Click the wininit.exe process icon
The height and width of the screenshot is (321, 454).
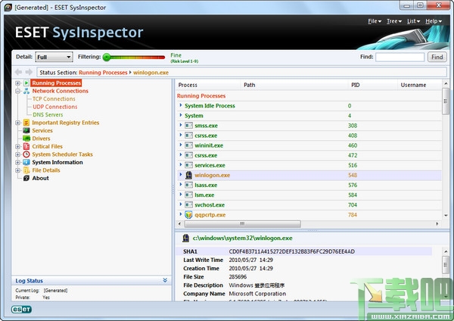click(188, 145)
